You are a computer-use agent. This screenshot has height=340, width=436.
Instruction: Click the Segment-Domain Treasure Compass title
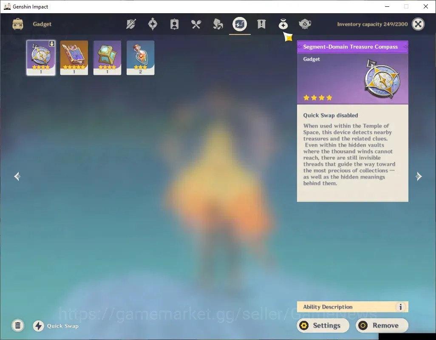click(350, 47)
